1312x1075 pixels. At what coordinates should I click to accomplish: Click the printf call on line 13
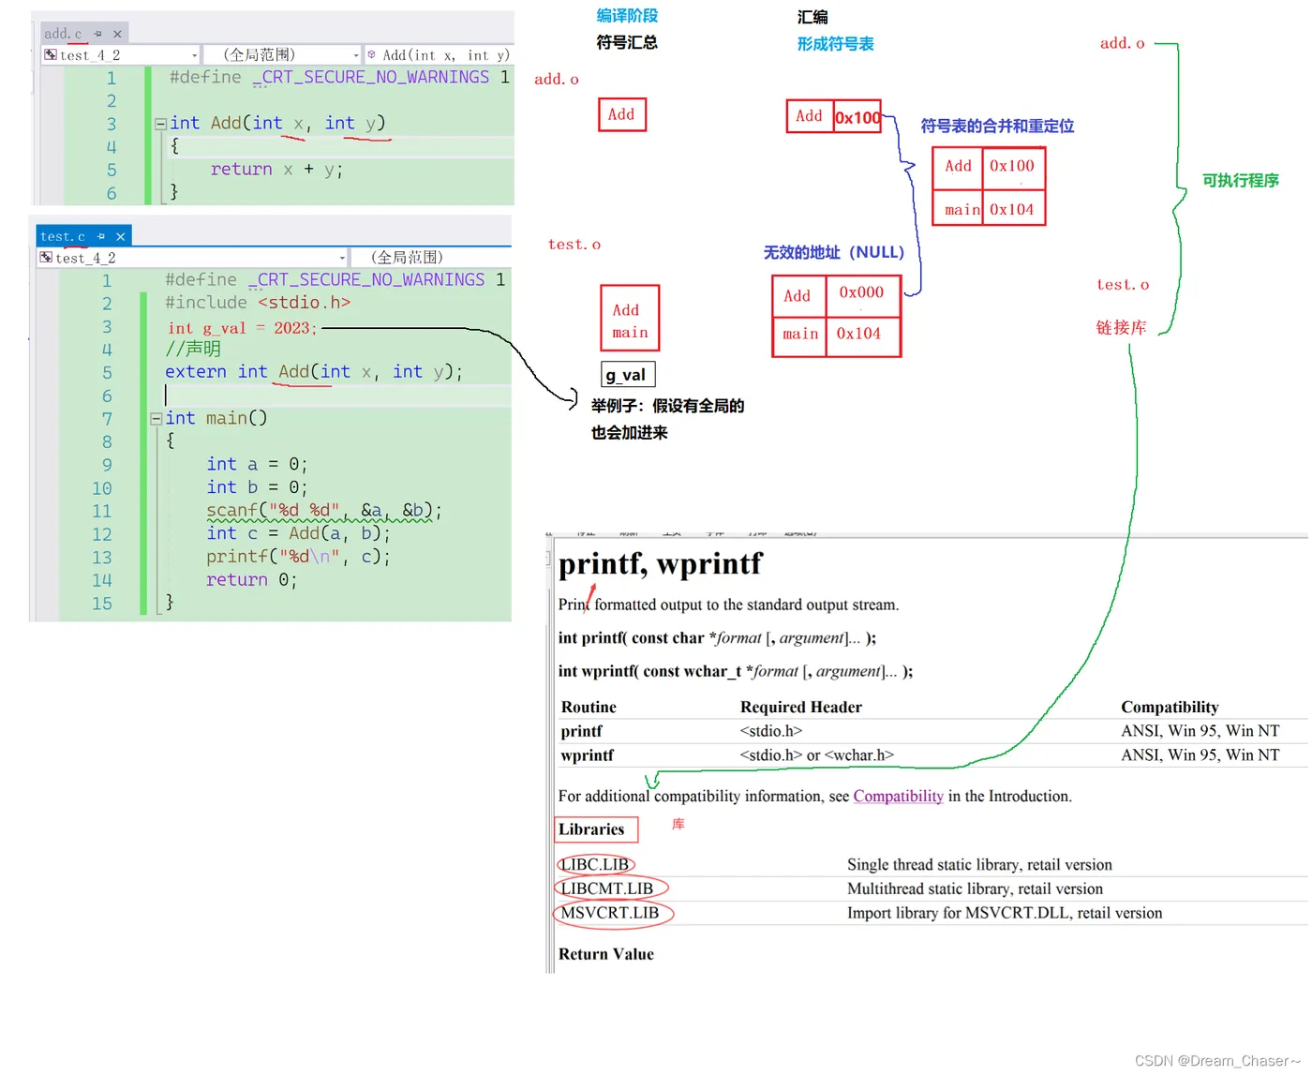[298, 557]
